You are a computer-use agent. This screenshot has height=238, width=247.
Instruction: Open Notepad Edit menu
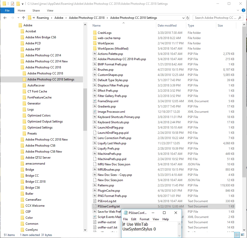click(x=134, y=219)
